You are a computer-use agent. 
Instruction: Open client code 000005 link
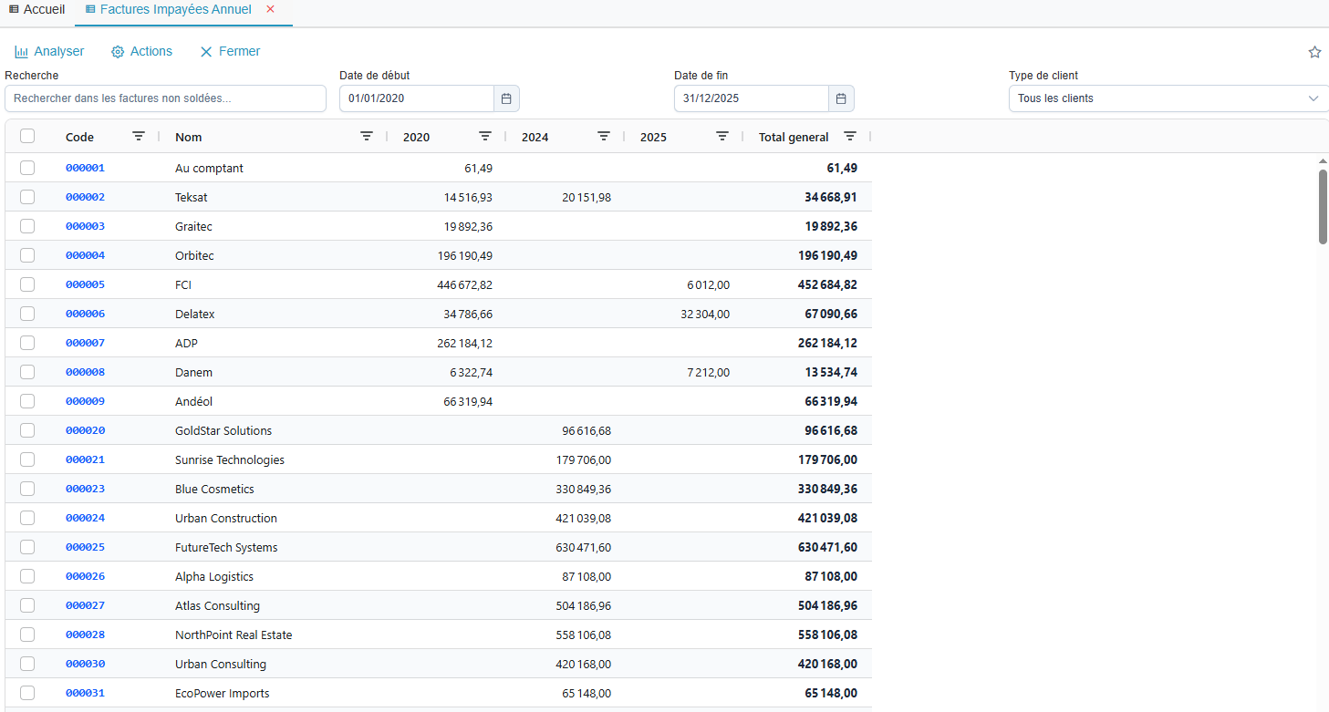click(x=85, y=284)
